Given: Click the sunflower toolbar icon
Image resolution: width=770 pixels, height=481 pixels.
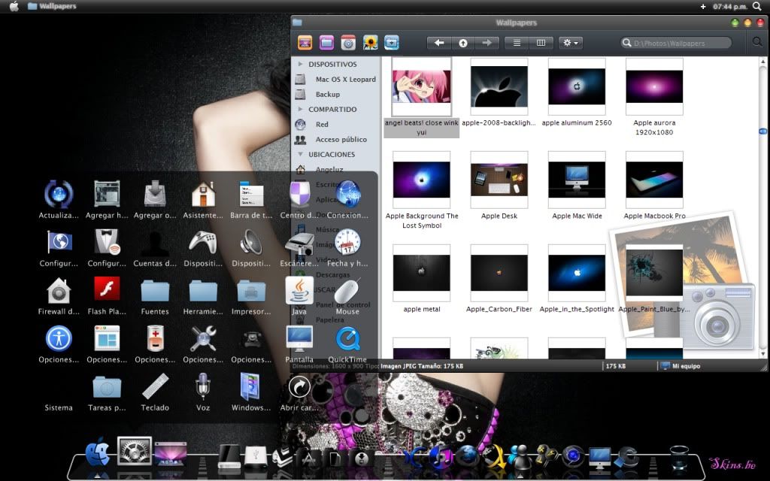Looking at the screenshot, I should (370, 43).
